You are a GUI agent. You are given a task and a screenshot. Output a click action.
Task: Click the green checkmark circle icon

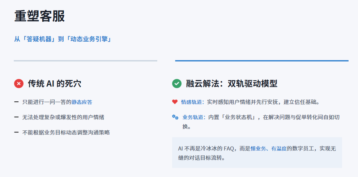[x=176, y=84]
